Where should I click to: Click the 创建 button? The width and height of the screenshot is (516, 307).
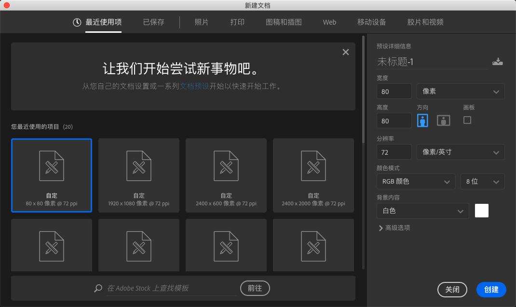(x=491, y=290)
